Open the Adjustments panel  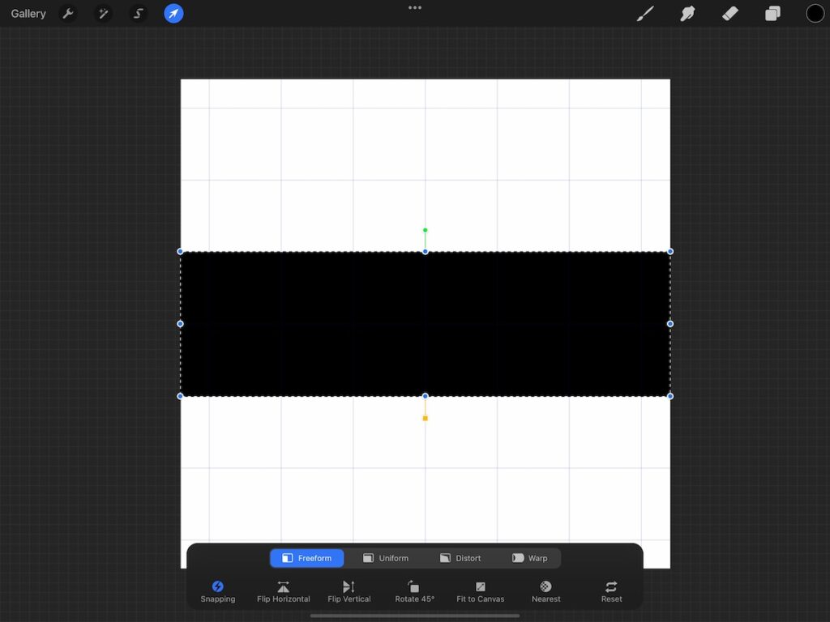point(103,13)
